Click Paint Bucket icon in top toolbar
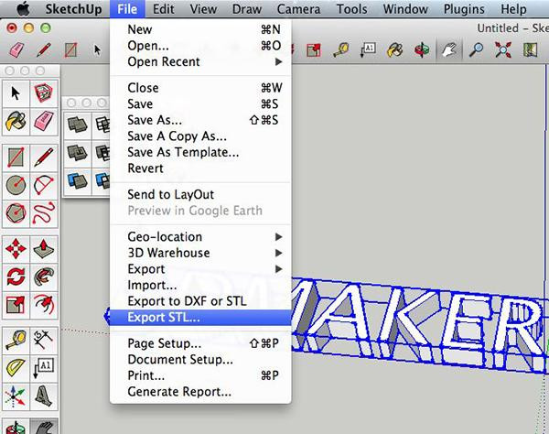The height and width of the screenshot is (434, 549). click(x=395, y=49)
